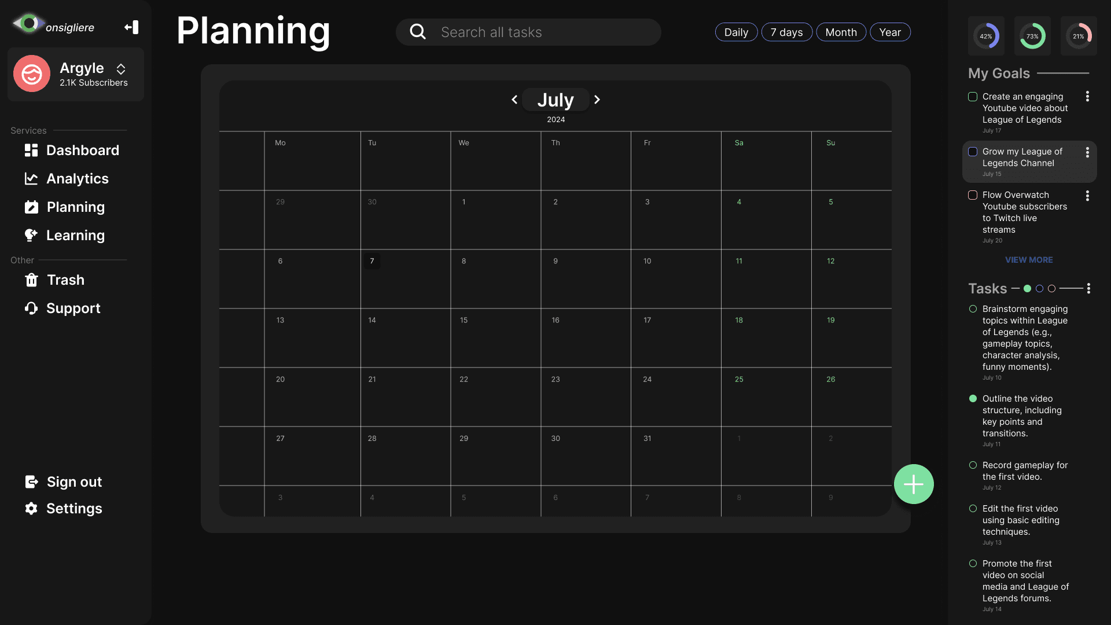Click the Support headset icon

tap(31, 308)
